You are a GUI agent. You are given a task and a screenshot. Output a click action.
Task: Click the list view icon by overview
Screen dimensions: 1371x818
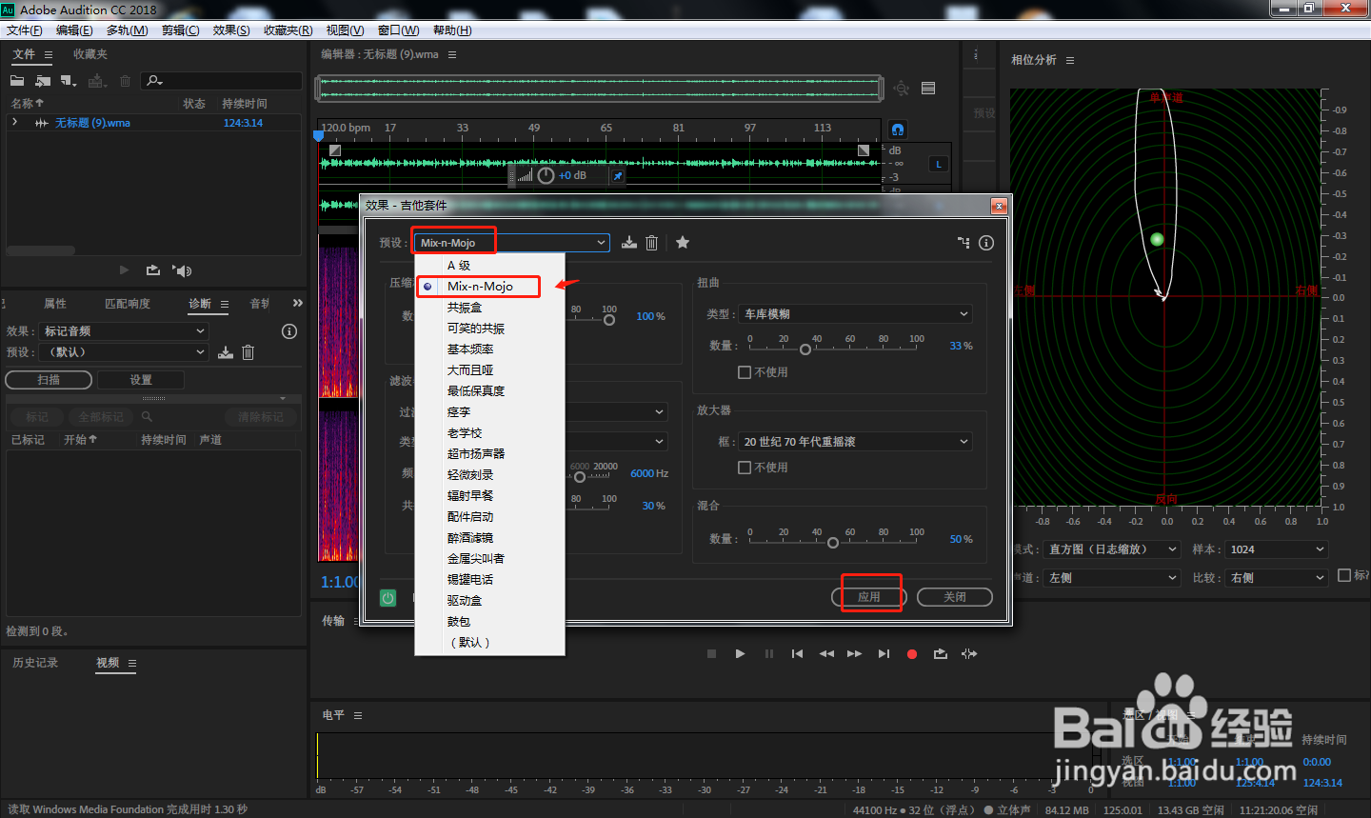click(x=928, y=89)
